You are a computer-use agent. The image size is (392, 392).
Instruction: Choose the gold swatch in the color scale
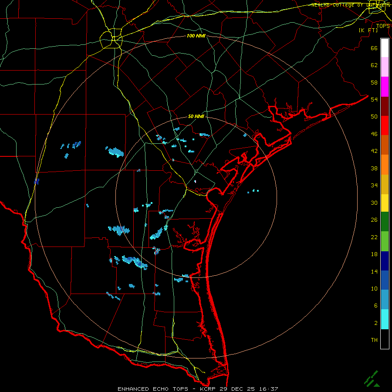[x=385, y=184]
